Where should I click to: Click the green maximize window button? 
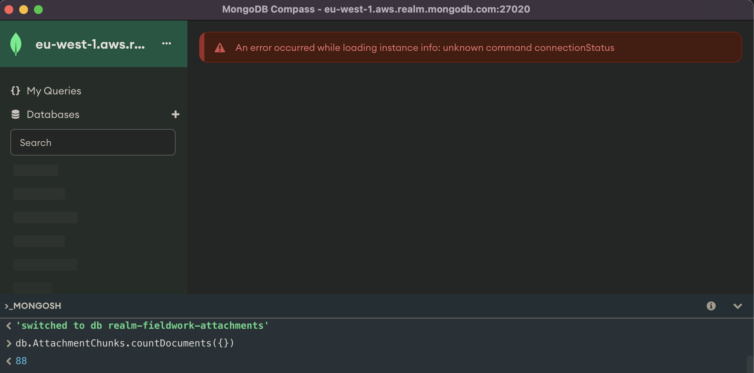click(x=38, y=10)
